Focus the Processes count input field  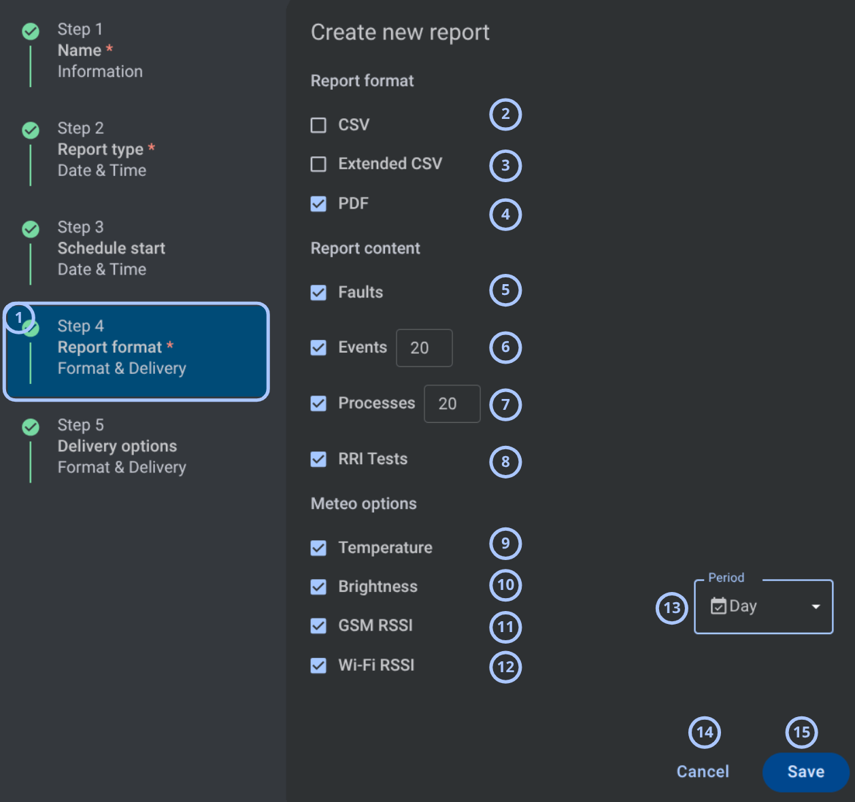(x=452, y=404)
